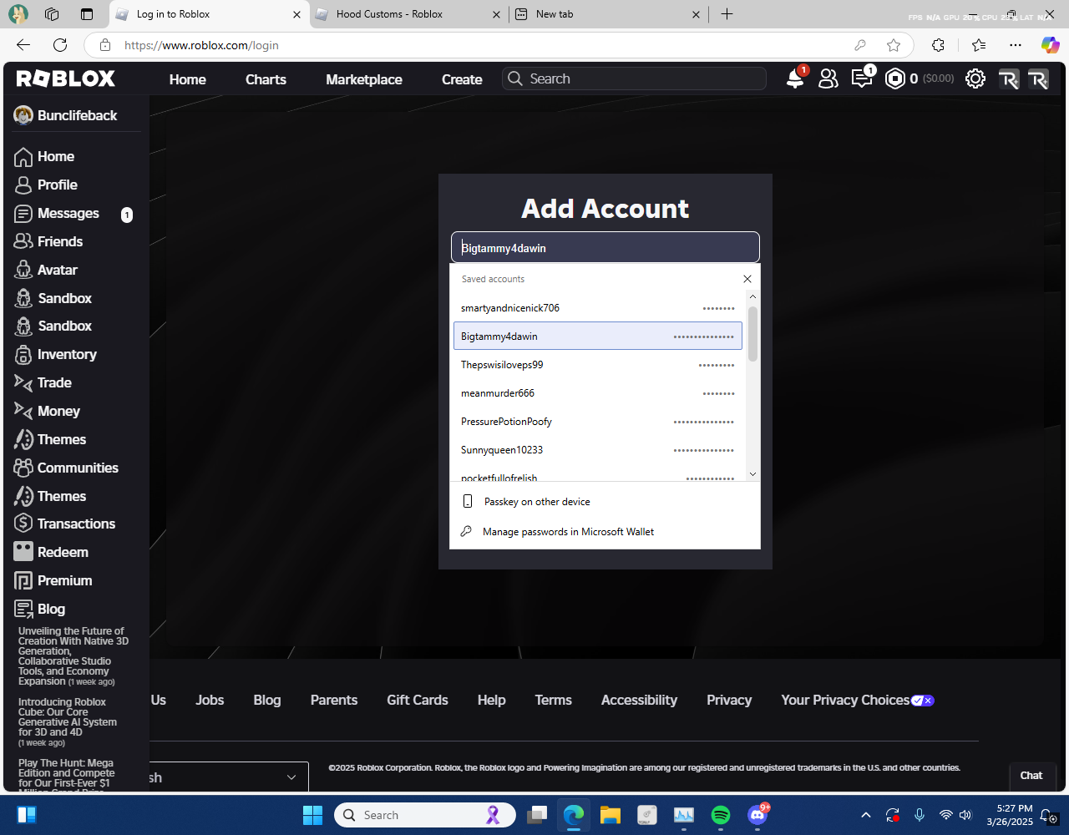This screenshot has height=835, width=1069.
Task: Open the Home top nav item
Action: tap(188, 79)
